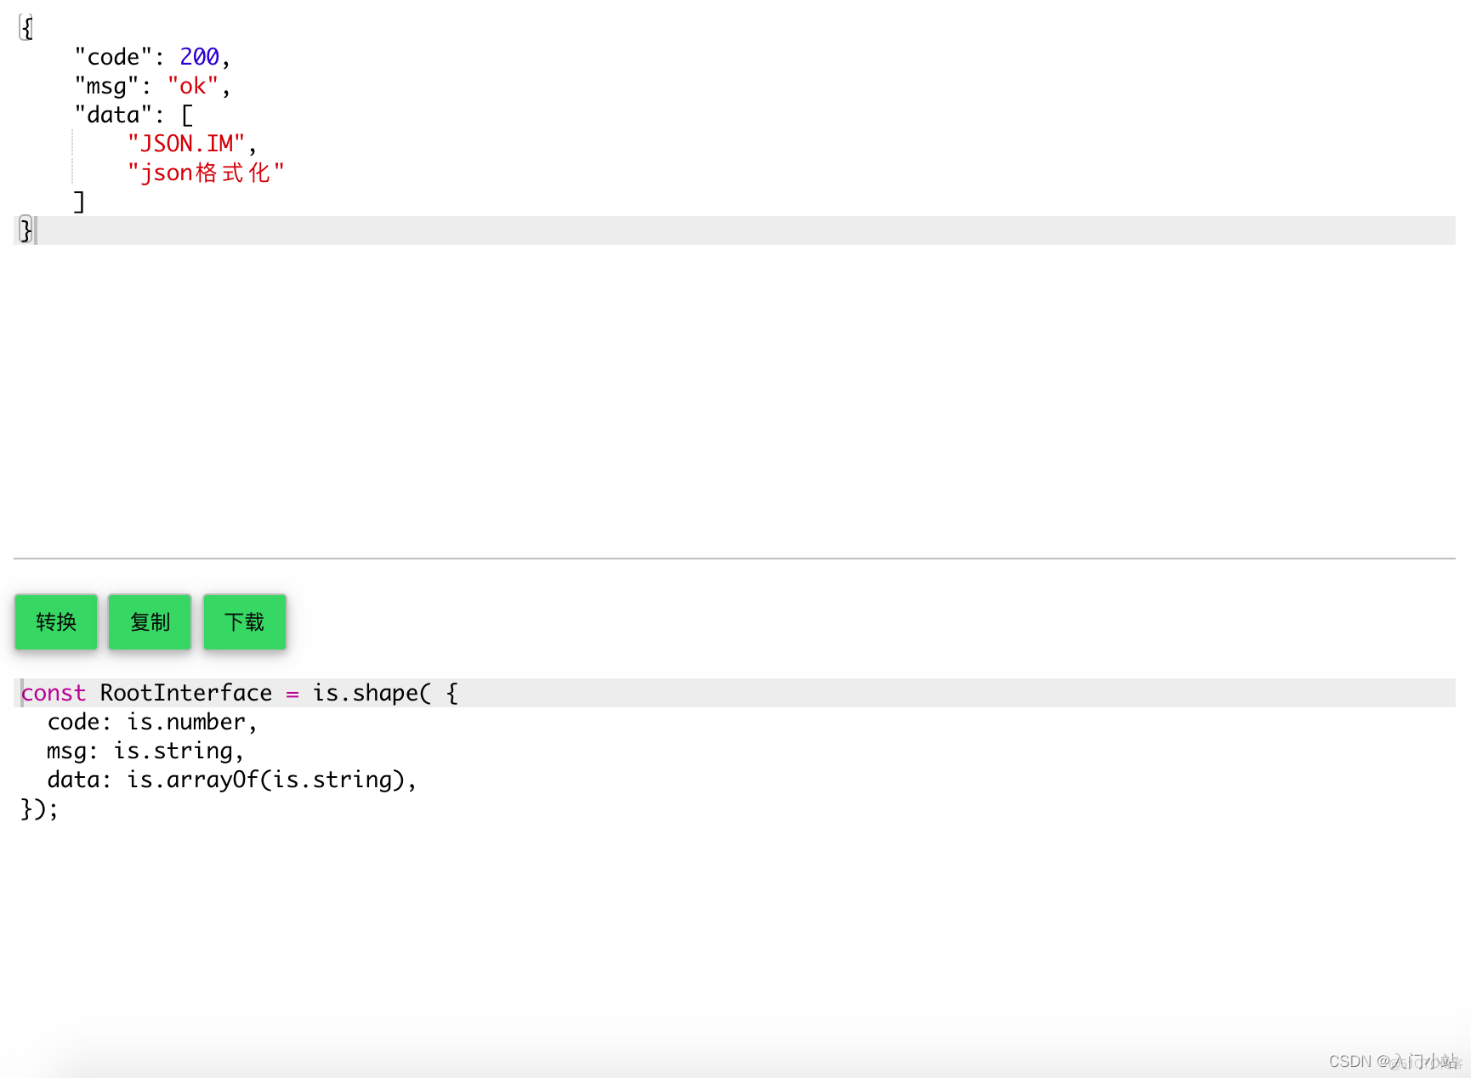Click the "data" key in JSON editor

coord(112,115)
